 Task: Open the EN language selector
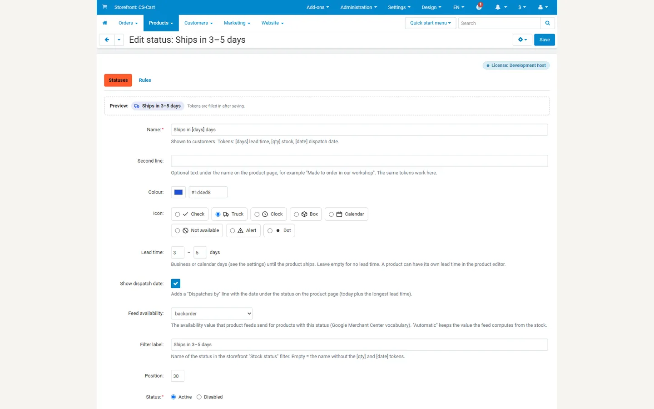click(459, 7)
